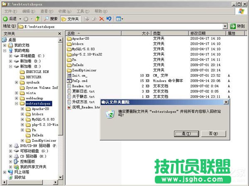Viewport: 249px width, 186px height.
Task: Expand the vista folder tree node
Action: (x=16, y=93)
